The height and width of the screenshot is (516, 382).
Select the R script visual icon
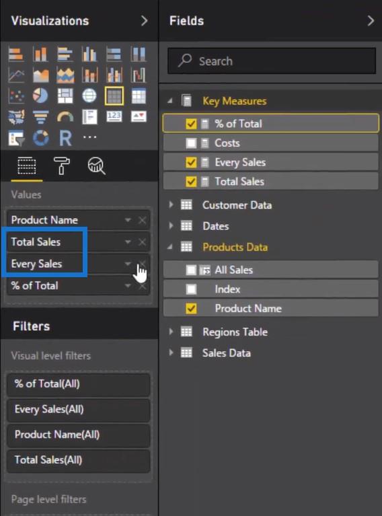coord(65,138)
